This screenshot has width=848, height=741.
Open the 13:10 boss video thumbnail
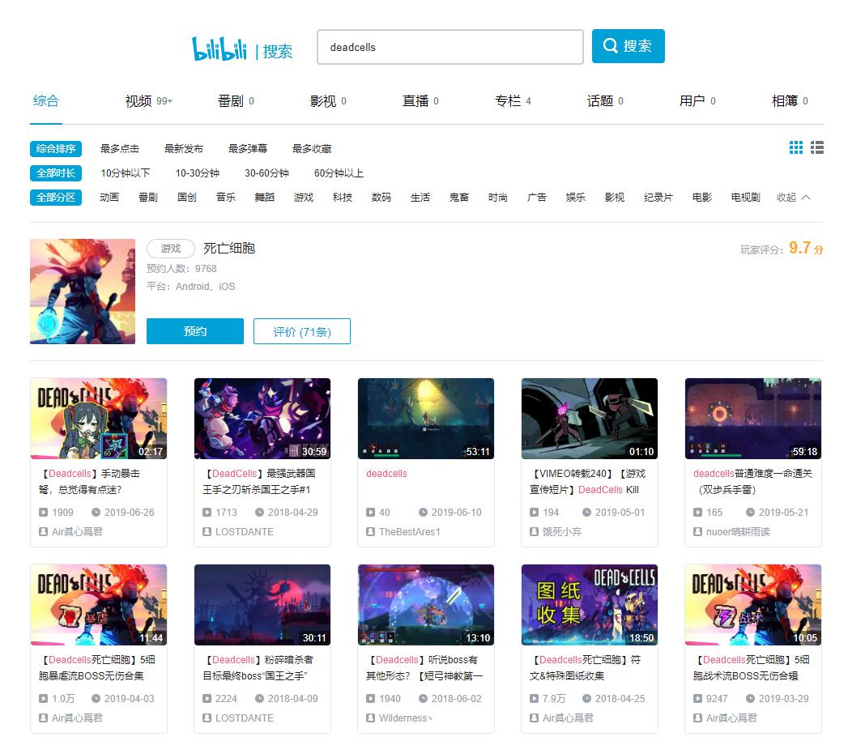click(426, 605)
